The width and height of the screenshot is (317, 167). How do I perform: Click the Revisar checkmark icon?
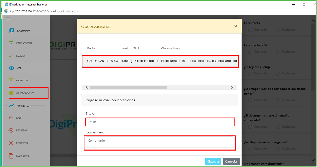point(11,56)
